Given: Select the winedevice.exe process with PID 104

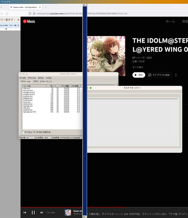Looking at the screenshot, I should point(52,94).
